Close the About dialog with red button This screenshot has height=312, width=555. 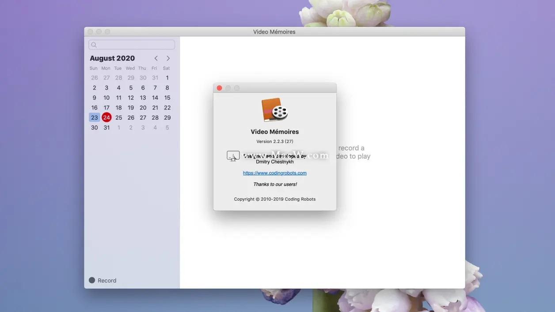click(219, 88)
